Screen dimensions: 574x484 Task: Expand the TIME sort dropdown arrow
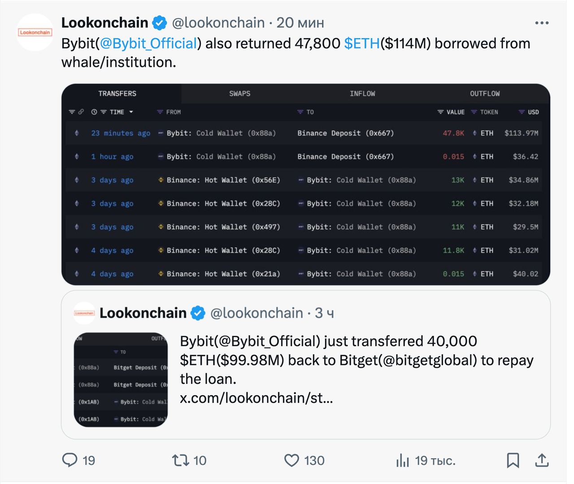[x=131, y=112]
